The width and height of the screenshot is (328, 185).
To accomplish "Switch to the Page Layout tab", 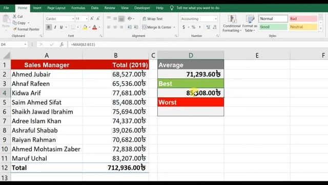I will coord(56,8).
